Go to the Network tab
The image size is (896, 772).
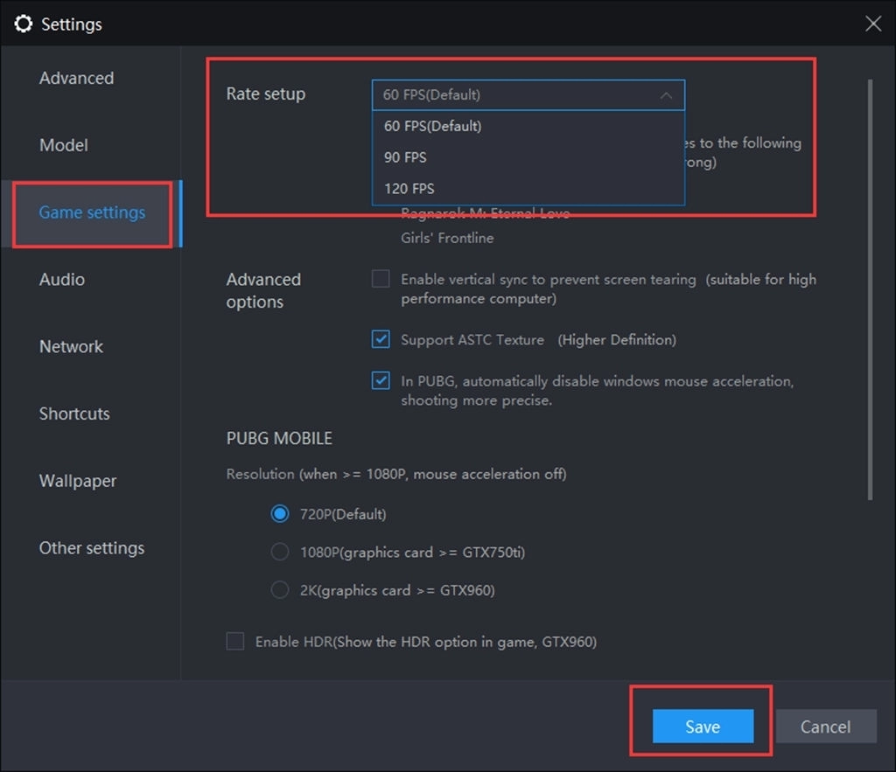click(71, 346)
